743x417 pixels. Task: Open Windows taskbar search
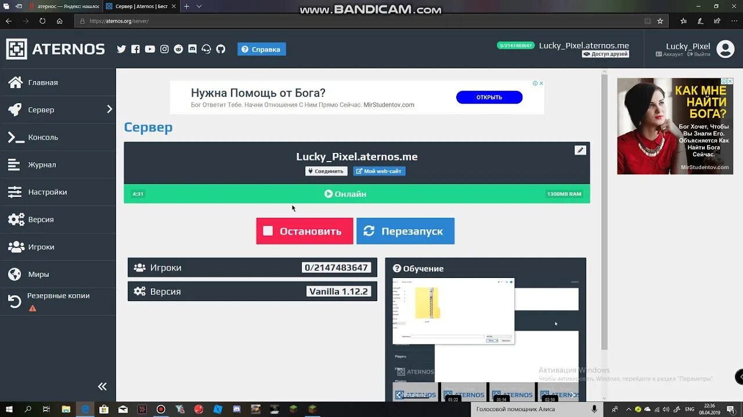pos(28,409)
